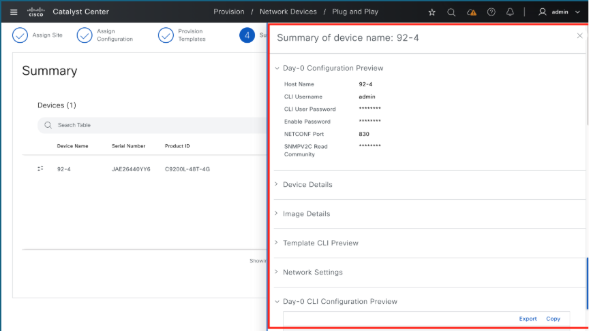
Task: Click the CLI Username value admin
Action: tap(367, 97)
